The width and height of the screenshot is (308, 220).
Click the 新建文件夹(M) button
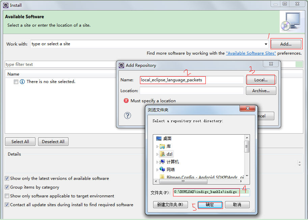coord(170,205)
